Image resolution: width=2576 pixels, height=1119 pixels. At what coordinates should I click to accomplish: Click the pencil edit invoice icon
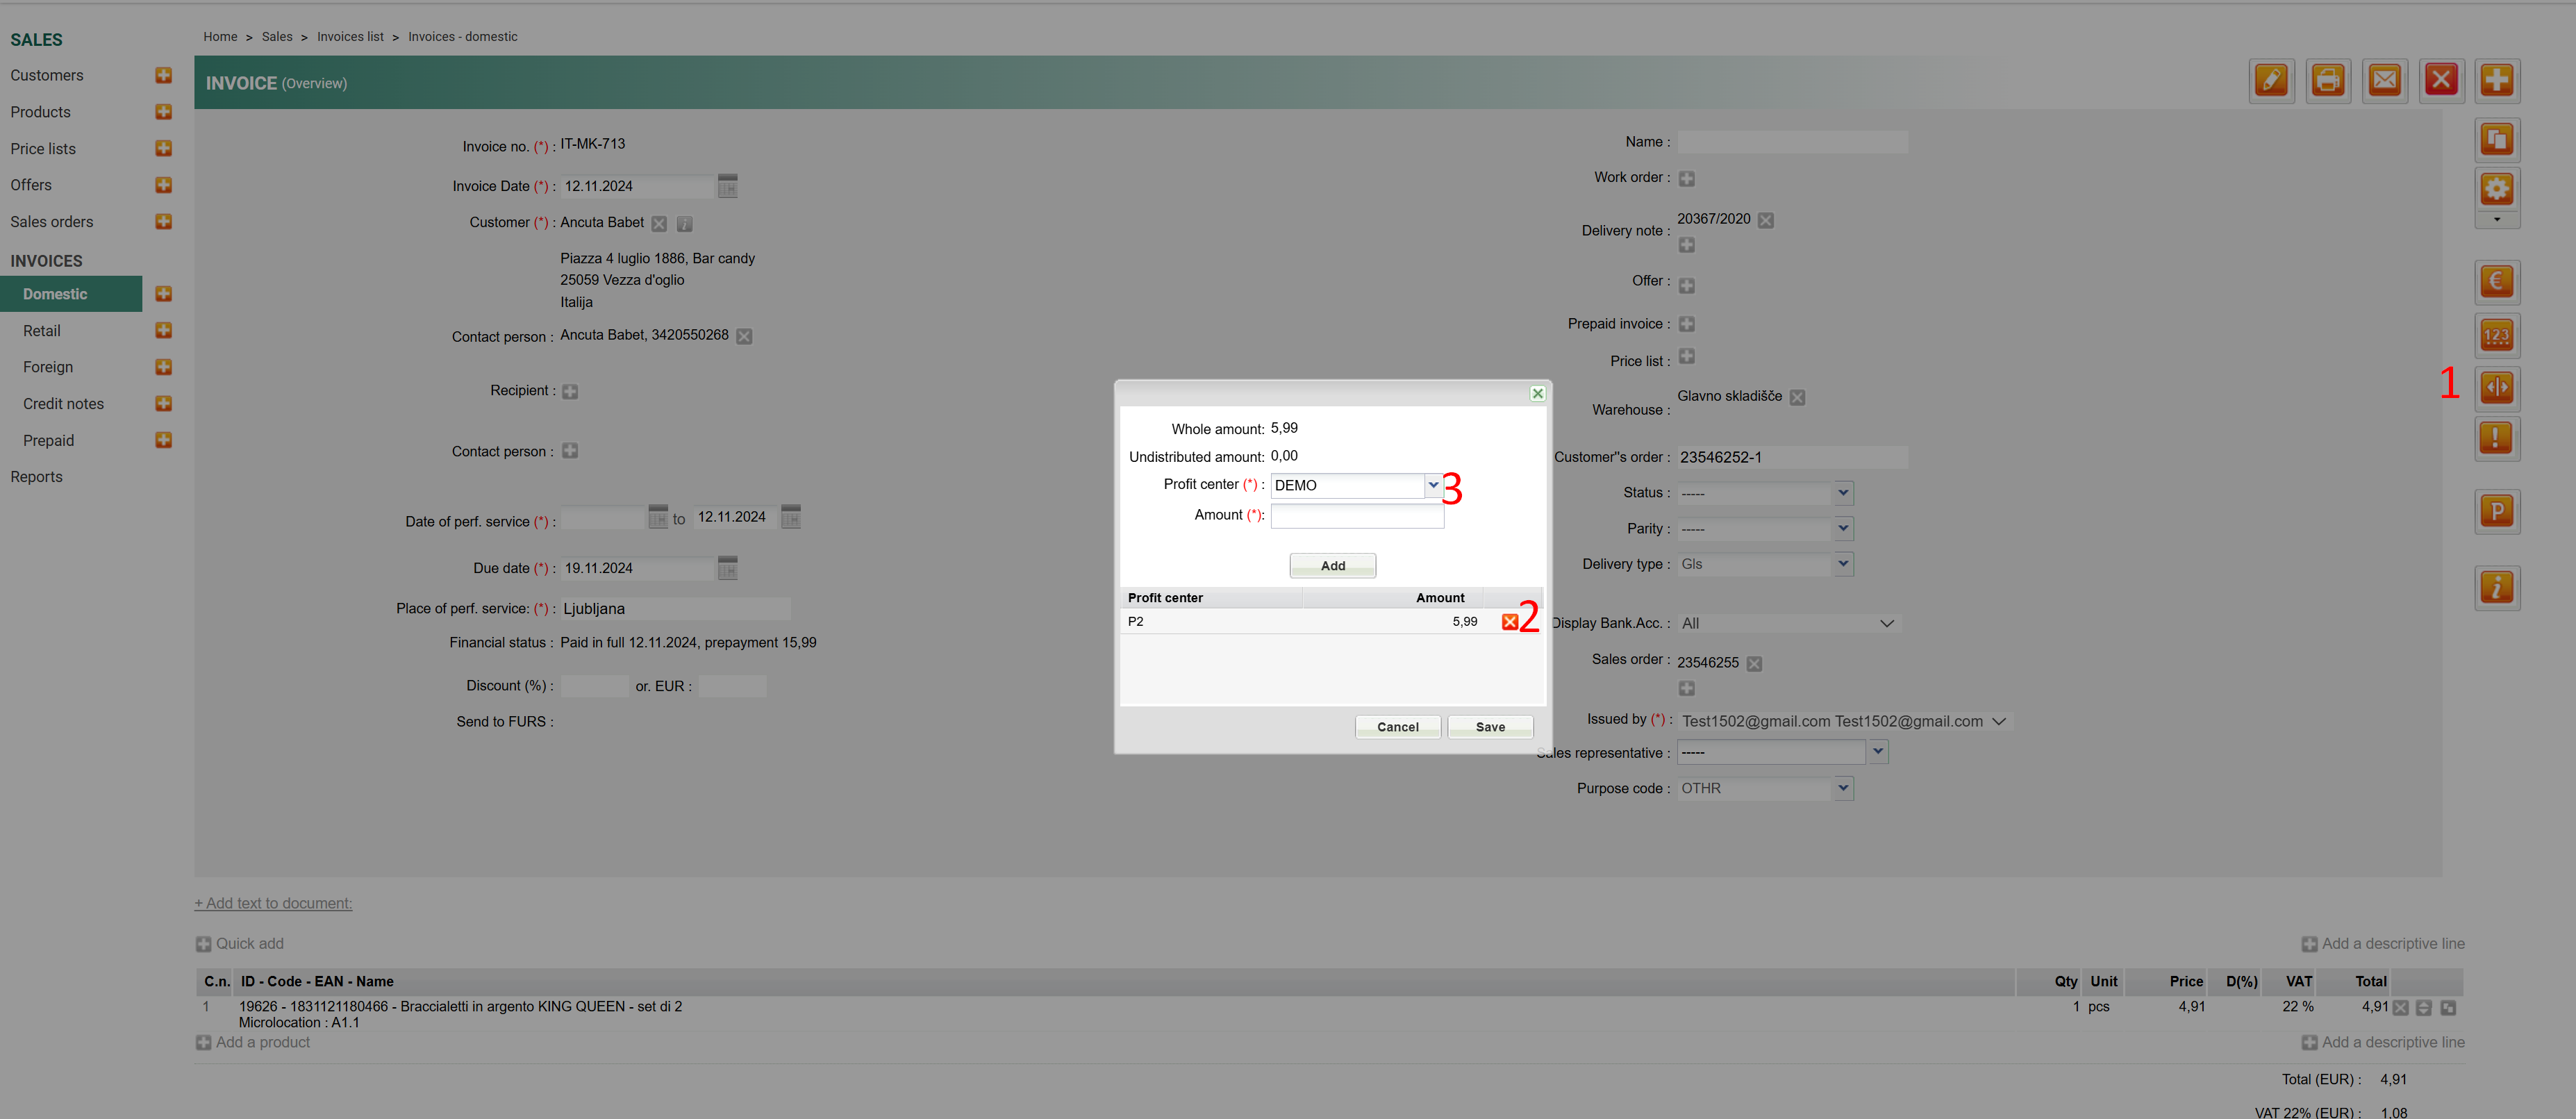[x=2271, y=80]
